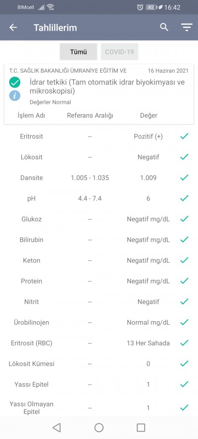Open search with the magnifier icon
Viewport: 198px width, 439px height.
click(164, 27)
